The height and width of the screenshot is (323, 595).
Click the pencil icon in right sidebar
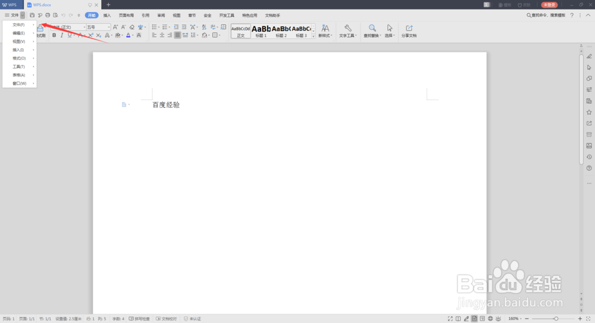589,56
